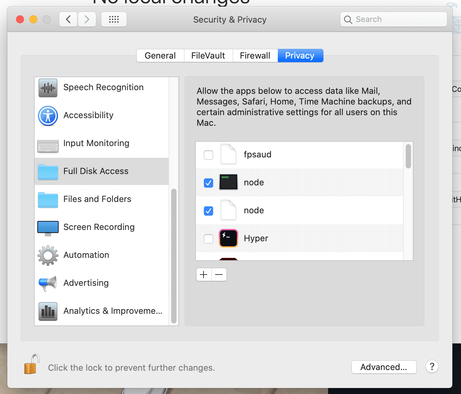The image size is (461, 394).
Task: Click the Hyper app icon
Action: click(229, 238)
